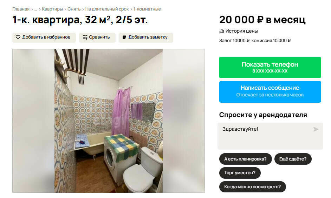Click Написать сообщение button
The height and width of the screenshot is (198, 331).
coord(270,92)
